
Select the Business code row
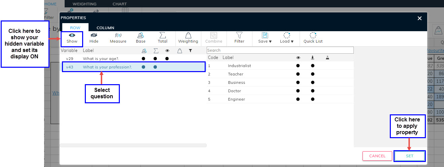280,82
